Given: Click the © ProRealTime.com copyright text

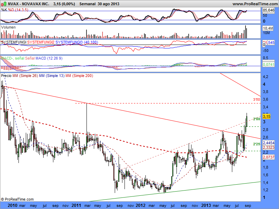Looking at the screenshot, I should (17, 199).
